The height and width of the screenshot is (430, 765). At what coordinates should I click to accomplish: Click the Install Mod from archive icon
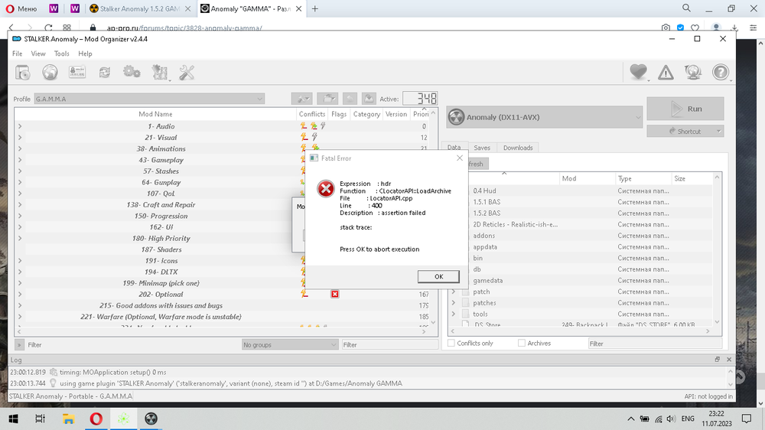(23, 73)
